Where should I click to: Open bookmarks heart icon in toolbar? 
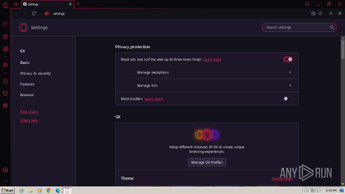tap(320, 13)
